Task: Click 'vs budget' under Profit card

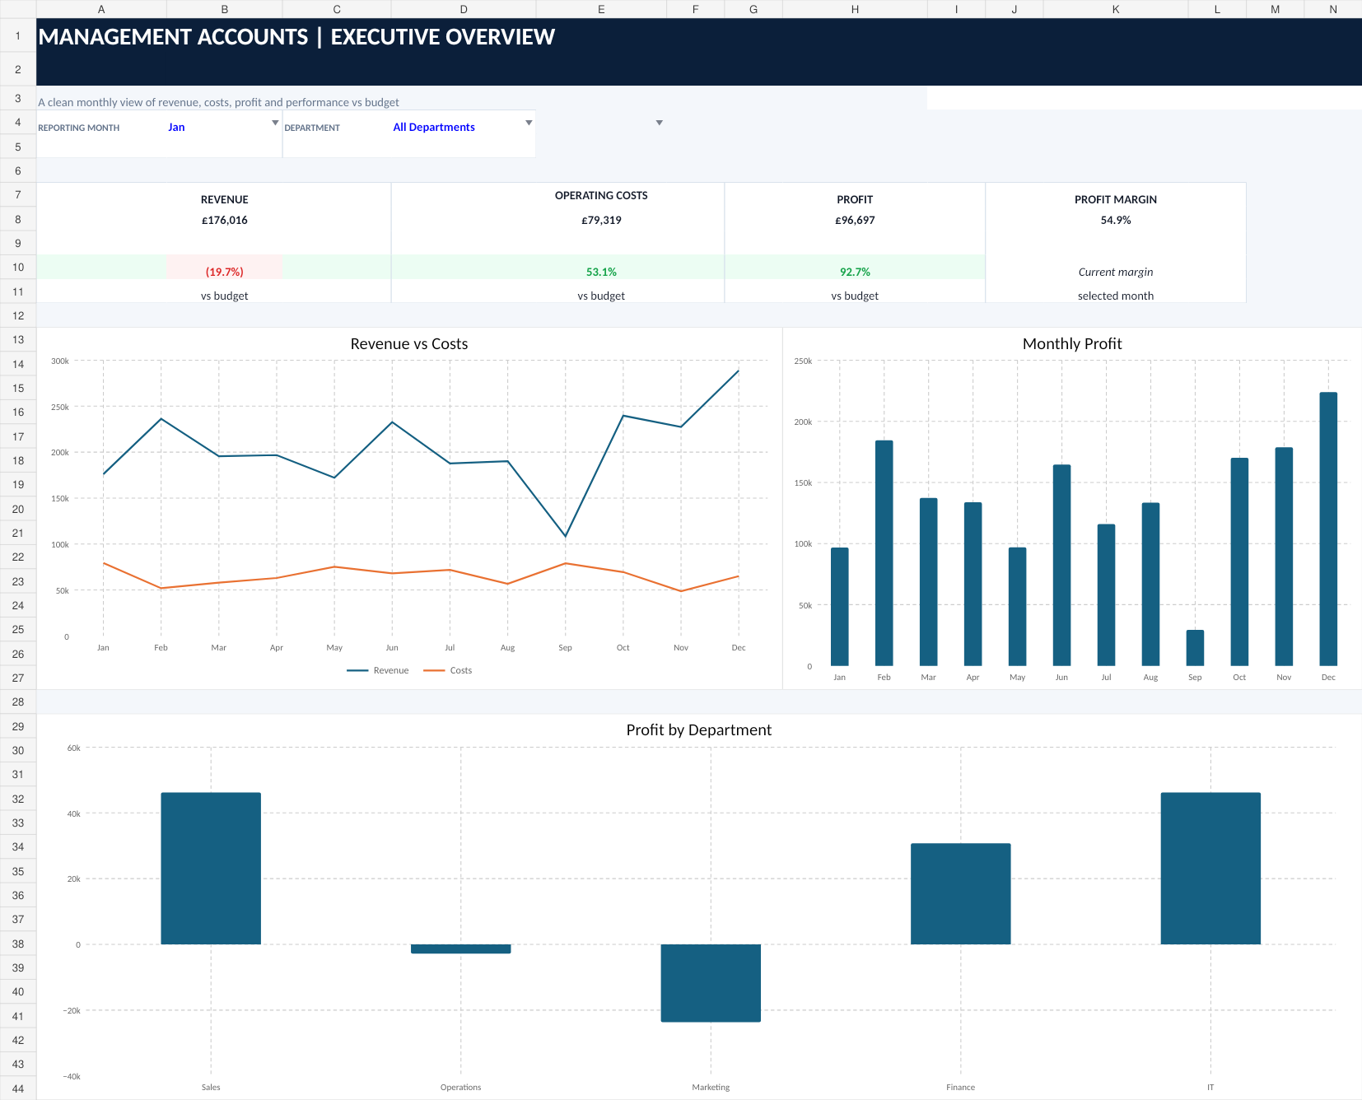Action: point(855,296)
